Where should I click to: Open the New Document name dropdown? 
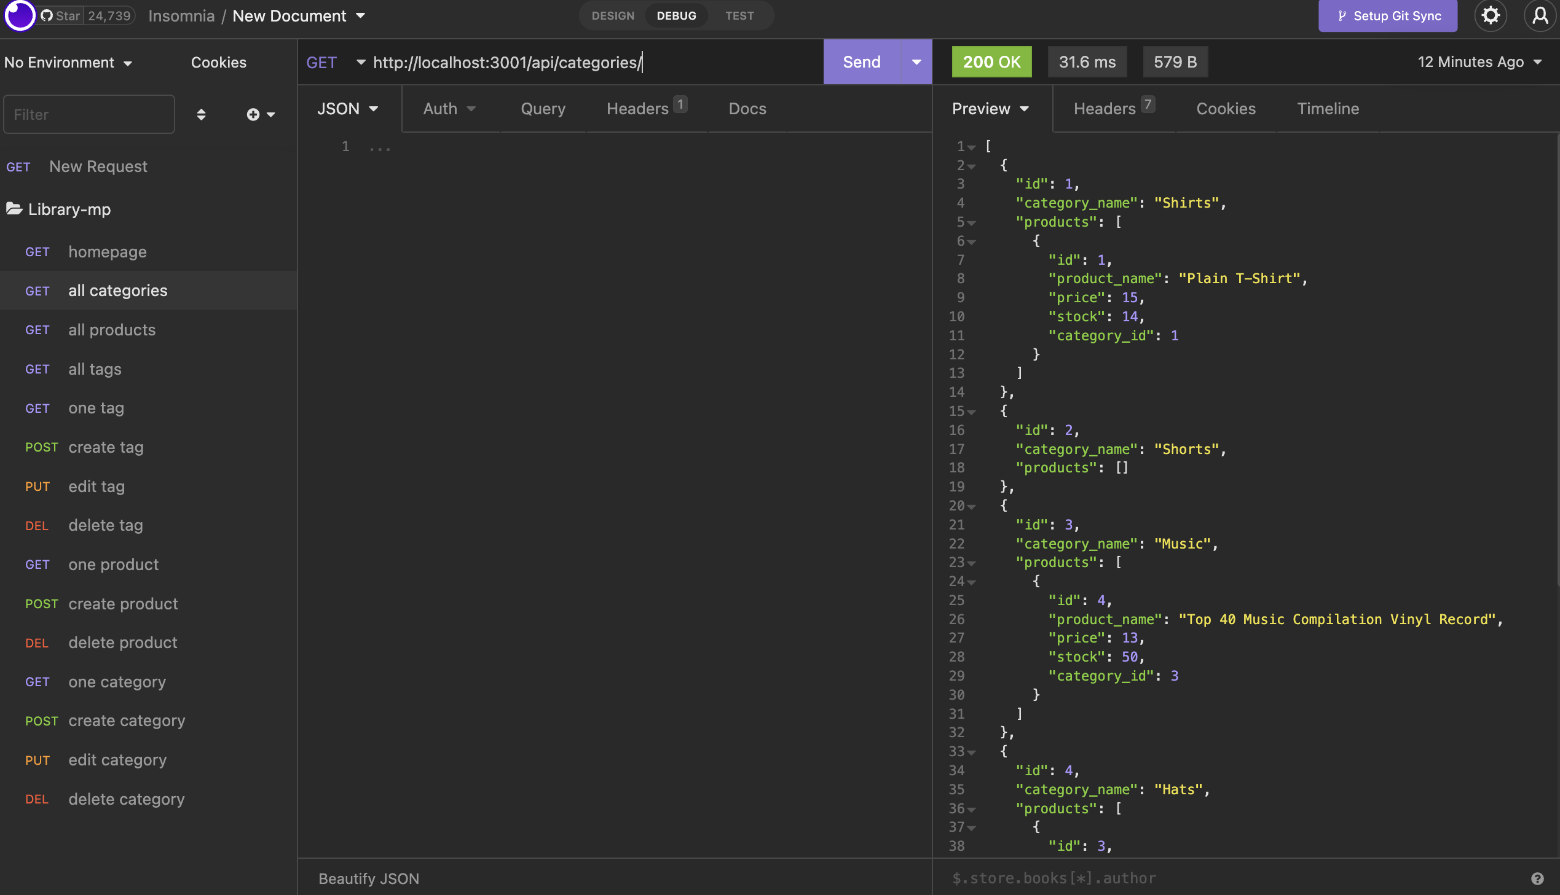[360, 16]
